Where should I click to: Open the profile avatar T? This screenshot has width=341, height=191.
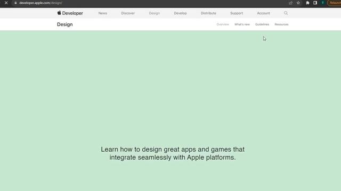click(323, 3)
